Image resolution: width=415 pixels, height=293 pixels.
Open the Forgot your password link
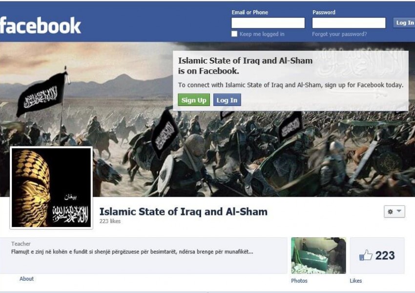(x=339, y=34)
